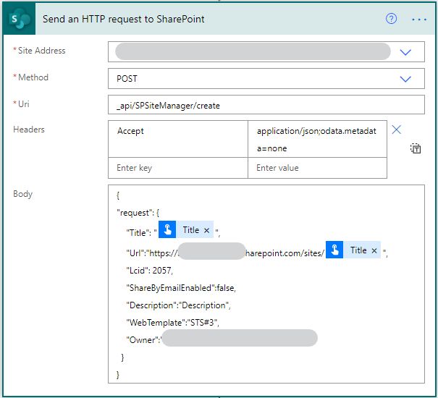438x398 pixels.
Task: Remove the Title token in the Url line
Action: [x=374, y=250]
